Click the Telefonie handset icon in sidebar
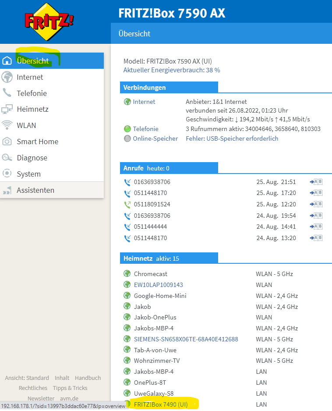The height and width of the screenshot is (411, 332). coord(7,93)
